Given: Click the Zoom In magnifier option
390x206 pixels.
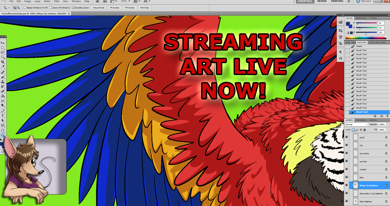Looking at the screenshot, I should click(x=15, y=7).
